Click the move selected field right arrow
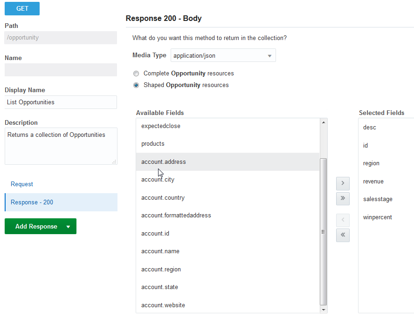414x317 pixels. [343, 183]
